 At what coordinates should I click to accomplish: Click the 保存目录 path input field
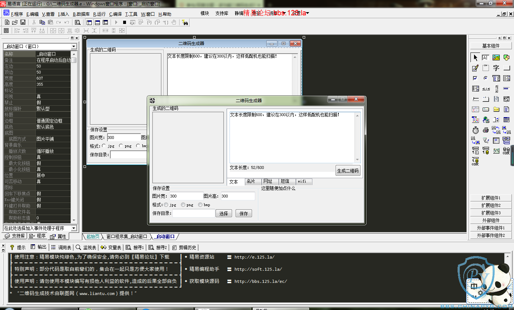tap(194, 213)
